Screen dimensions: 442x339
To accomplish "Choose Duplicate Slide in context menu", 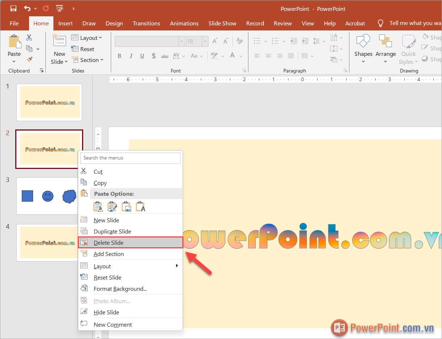I will 130,231.
